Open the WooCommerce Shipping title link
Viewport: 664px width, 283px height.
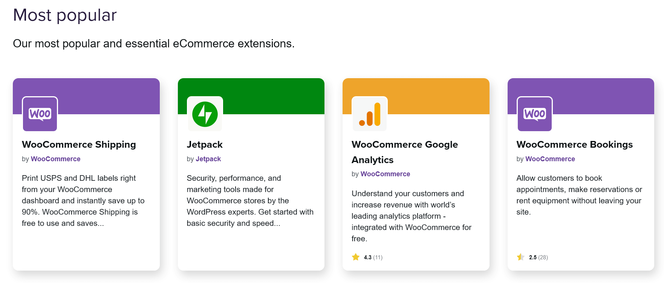(x=79, y=145)
